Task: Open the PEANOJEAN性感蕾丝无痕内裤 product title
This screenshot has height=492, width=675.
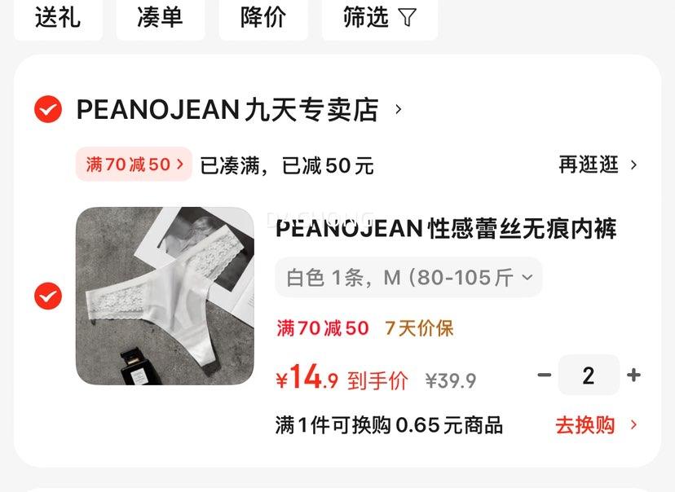Action: click(446, 228)
